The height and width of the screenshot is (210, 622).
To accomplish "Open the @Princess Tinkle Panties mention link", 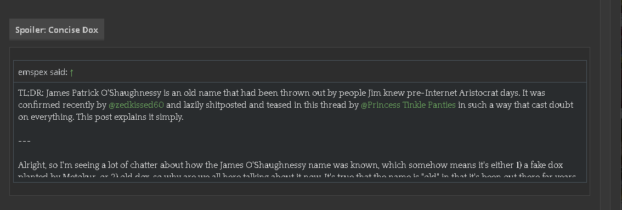I will pyautogui.click(x=408, y=105).
